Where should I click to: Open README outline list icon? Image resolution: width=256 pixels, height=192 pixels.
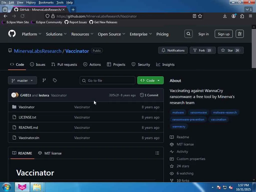(x=157, y=153)
